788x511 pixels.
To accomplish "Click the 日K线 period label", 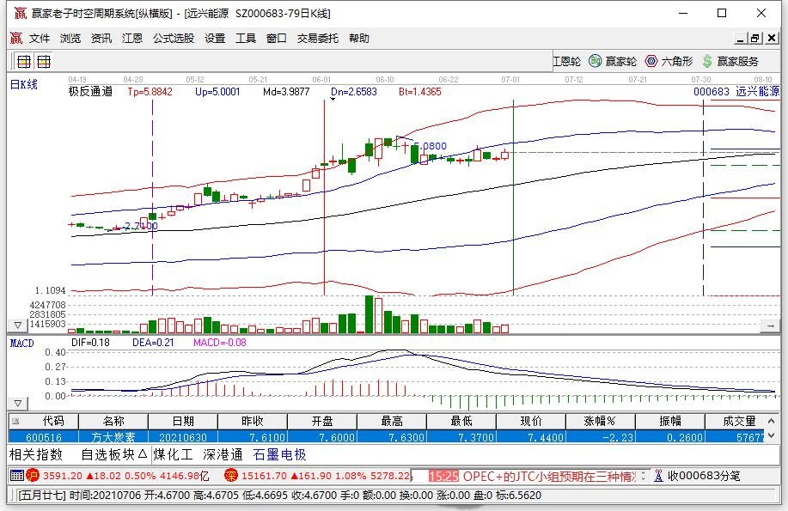I will [x=23, y=84].
